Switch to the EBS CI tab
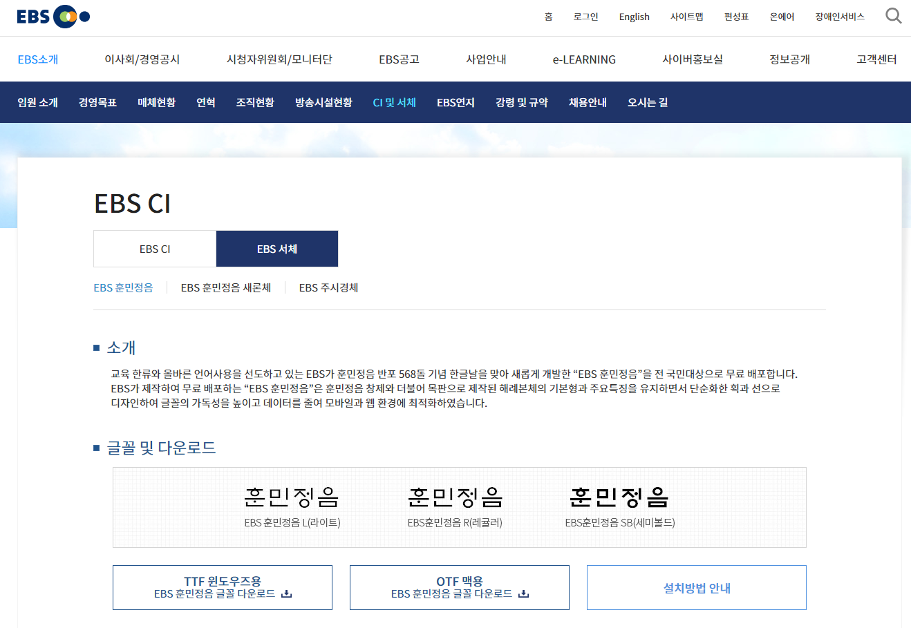 [x=154, y=248]
